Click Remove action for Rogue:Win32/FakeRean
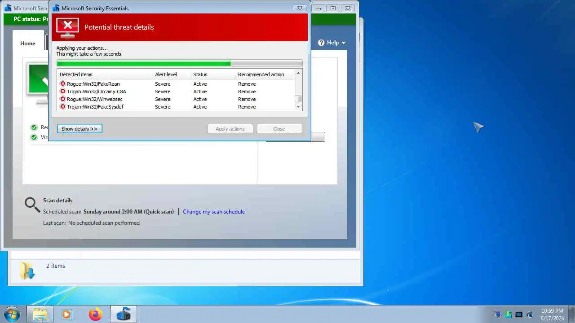 (x=247, y=84)
